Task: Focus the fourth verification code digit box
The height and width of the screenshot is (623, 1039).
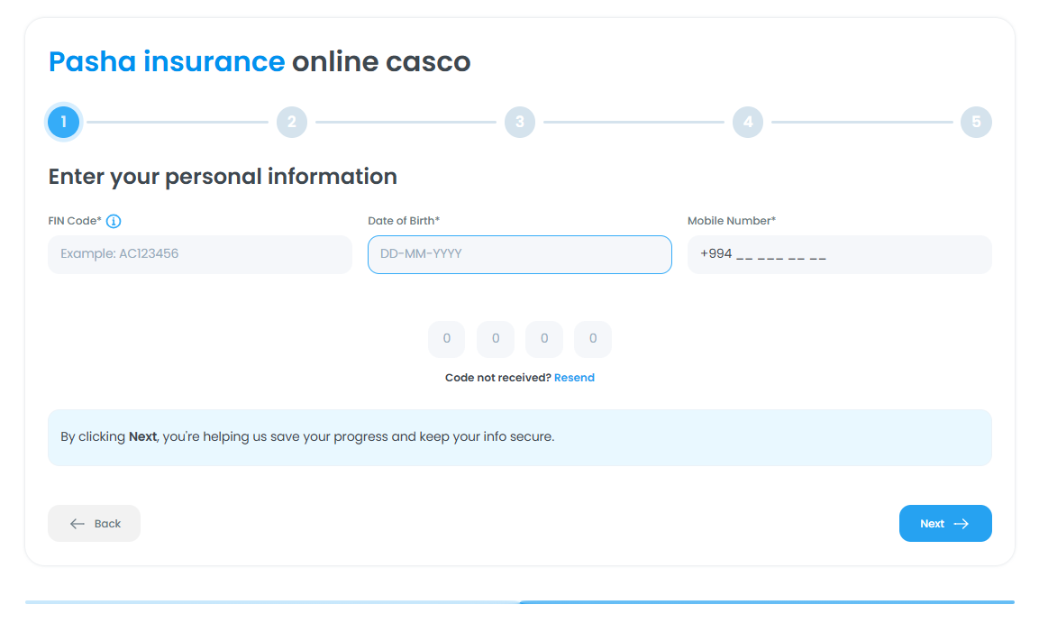Action: point(593,339)
